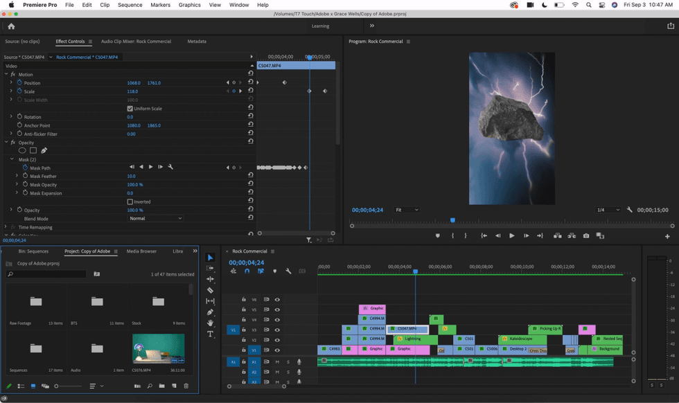Step forward one frame in Program monitor
Screen dimensions: 679x403
526,236
